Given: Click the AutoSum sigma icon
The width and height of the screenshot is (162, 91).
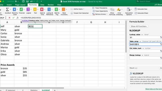Looking at the screenshot, I should [x=7, y=10].
